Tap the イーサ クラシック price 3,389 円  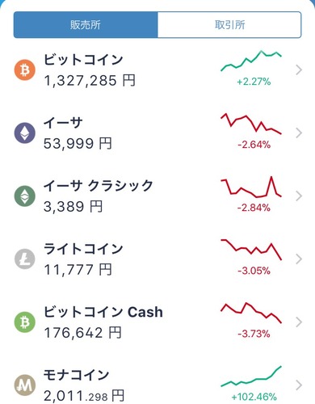73,207
